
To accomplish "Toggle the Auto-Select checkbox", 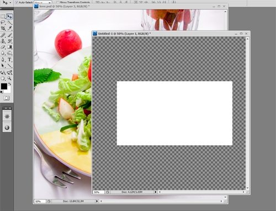I will pyautogui.click(x=17, y=2).
